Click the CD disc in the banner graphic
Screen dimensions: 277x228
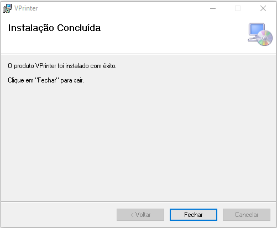coord(265,38)
